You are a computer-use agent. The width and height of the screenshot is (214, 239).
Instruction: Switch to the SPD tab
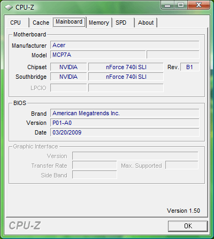tap(124, 23)
